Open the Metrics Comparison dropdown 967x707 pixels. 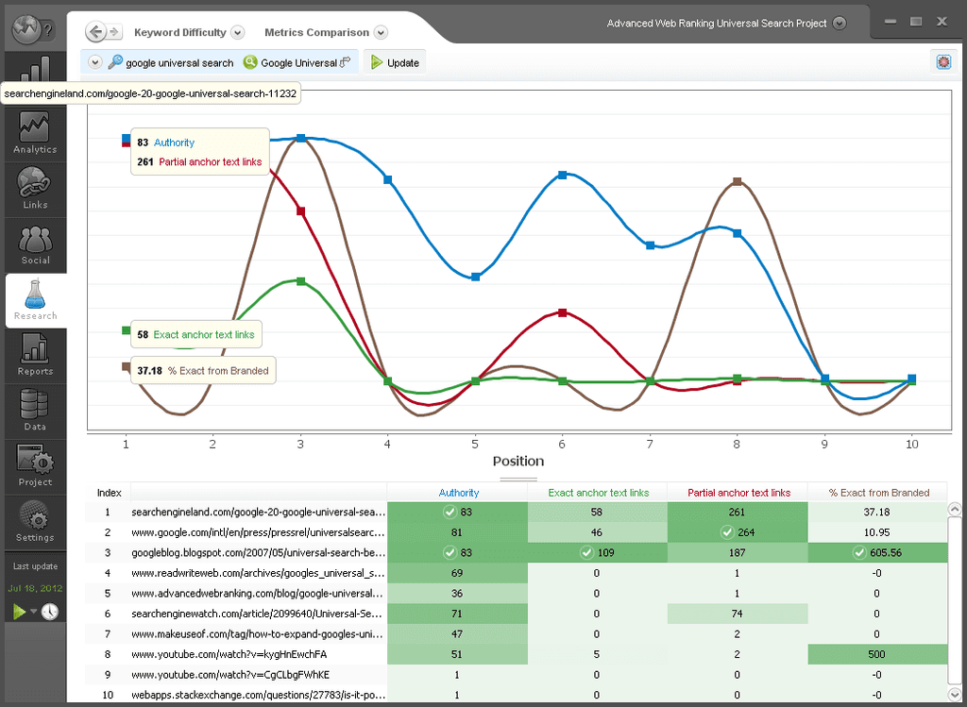coord(382,31)
